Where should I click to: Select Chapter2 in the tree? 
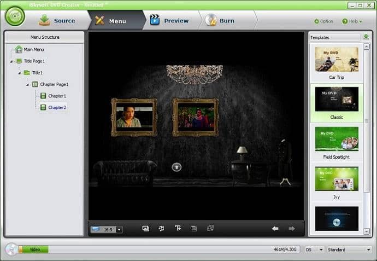point(57,107)
